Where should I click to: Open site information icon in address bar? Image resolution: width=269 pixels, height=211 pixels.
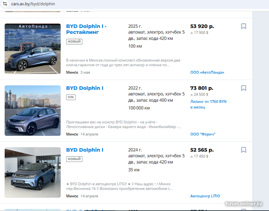[5, 4]
